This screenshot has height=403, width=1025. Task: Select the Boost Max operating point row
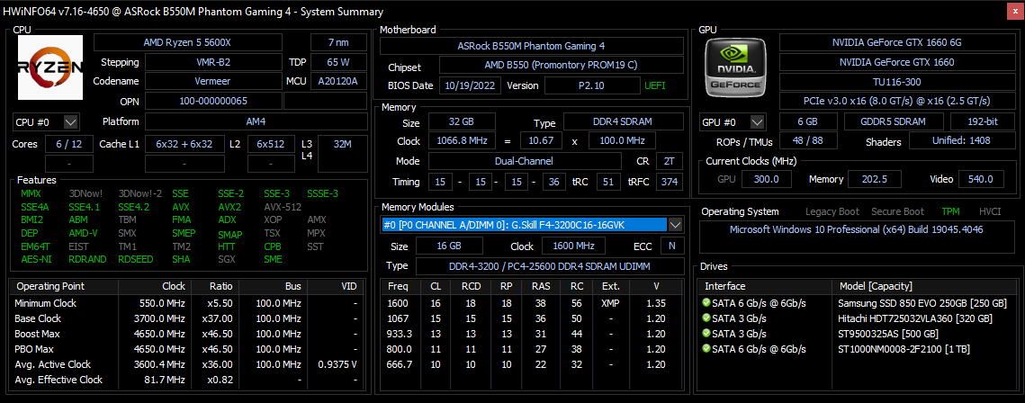(186, 334)
